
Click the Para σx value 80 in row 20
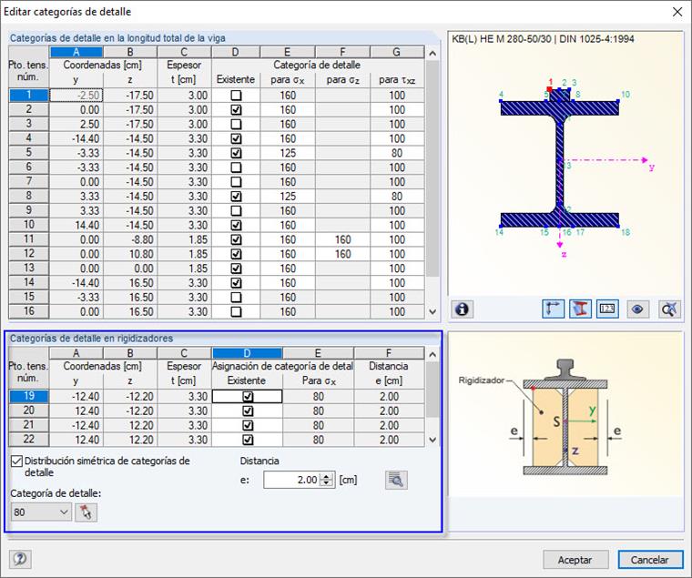tap(318, 411)
